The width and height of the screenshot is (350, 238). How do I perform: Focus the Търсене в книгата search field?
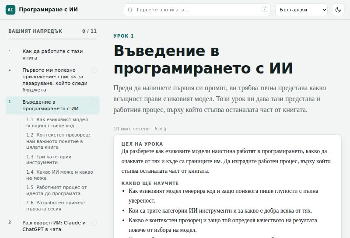pyautogui.click(x=197, y=10)
